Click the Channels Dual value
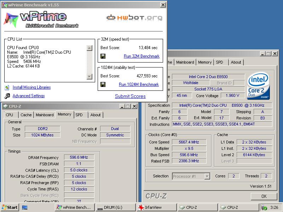 115,129
